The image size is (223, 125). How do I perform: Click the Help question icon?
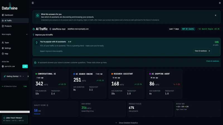click(3, 54)
